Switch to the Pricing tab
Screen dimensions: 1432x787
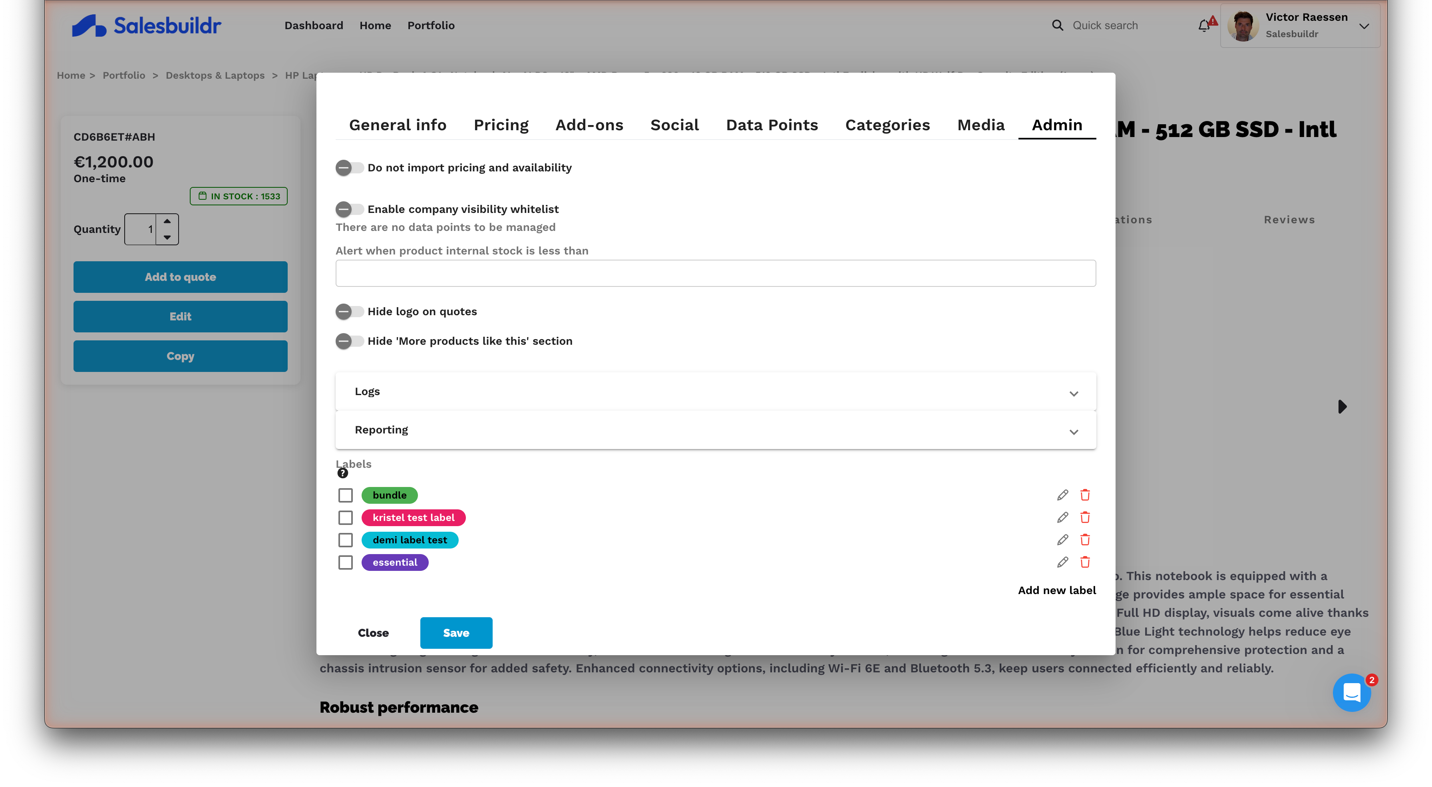pyautogui.click(x=501, y=125)
